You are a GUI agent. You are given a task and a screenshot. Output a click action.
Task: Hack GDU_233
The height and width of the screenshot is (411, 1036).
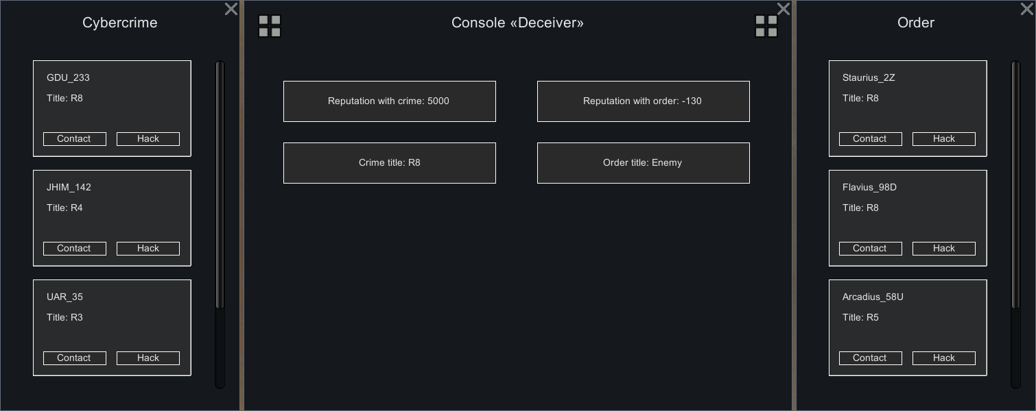pos(148,139)
